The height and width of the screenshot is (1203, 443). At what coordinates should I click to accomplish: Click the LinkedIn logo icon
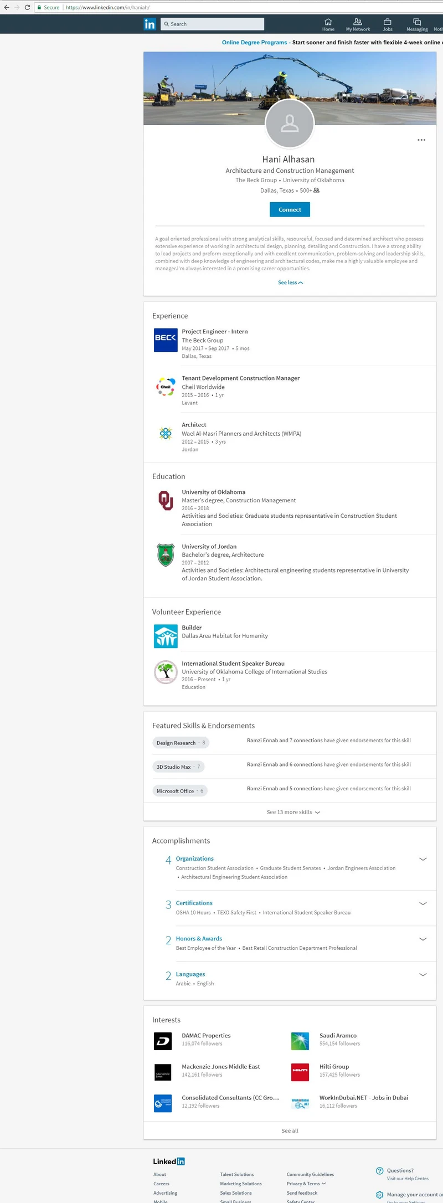coord(150,24)
